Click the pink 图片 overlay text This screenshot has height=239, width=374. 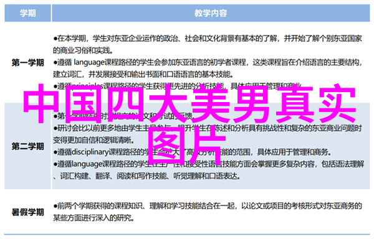[x=186, y=146]
